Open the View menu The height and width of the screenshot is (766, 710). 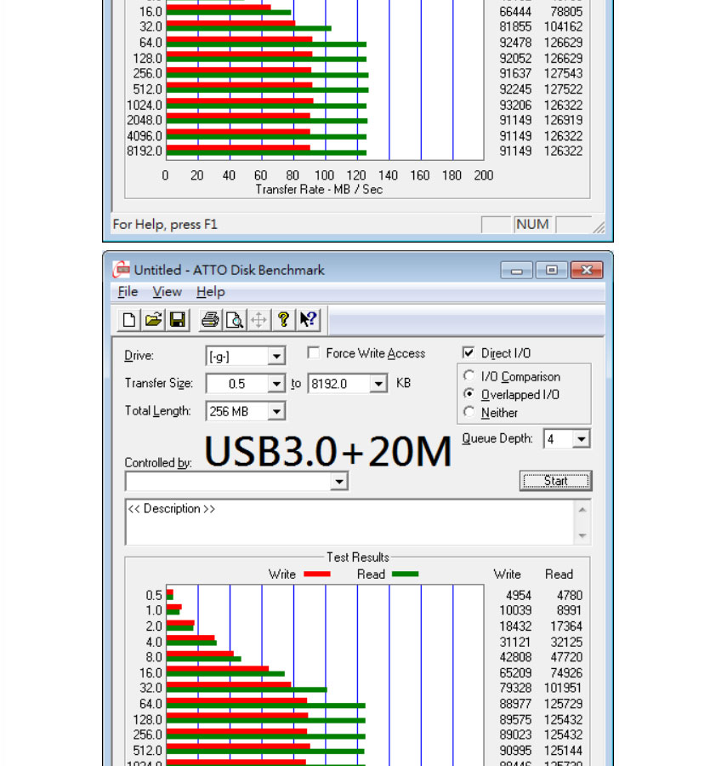point(167,292)
